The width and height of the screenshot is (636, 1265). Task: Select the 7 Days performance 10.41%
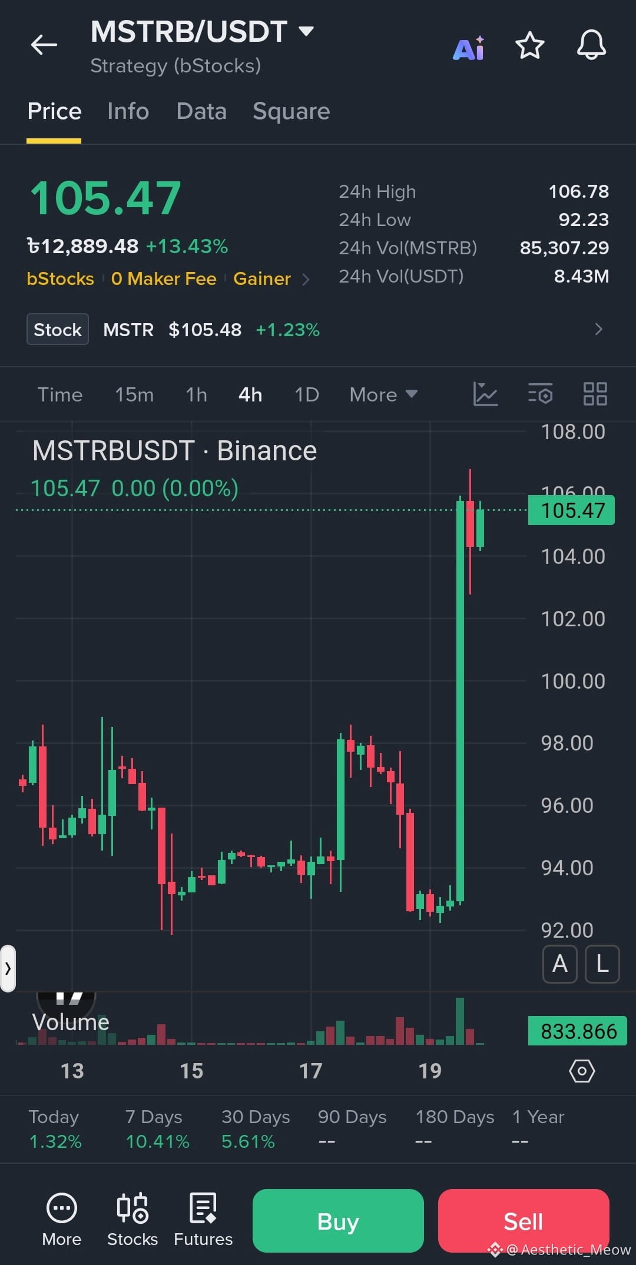click(157, 1129)
